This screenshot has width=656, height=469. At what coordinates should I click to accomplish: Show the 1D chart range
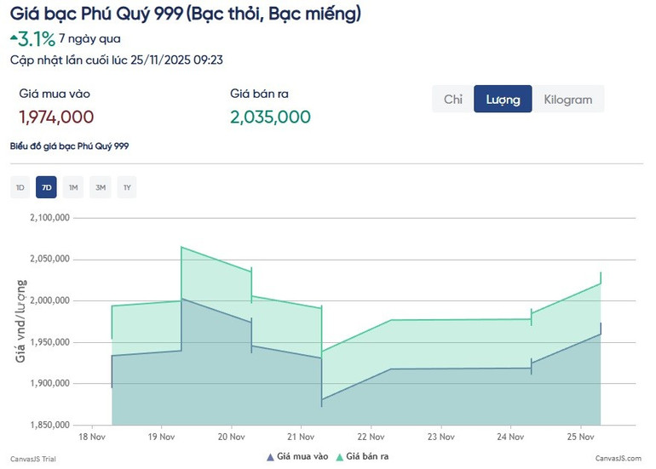(20, 187)
